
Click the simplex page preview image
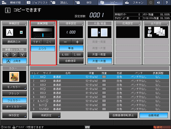pyautogui.click(x=100, y=32)
